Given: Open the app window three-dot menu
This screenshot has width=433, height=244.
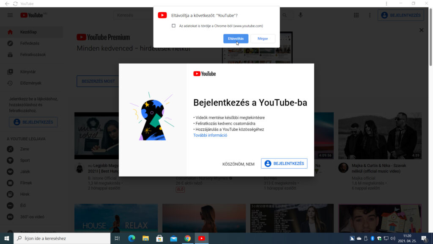Looking at the screenshot, I should click(x=386, y=3).
